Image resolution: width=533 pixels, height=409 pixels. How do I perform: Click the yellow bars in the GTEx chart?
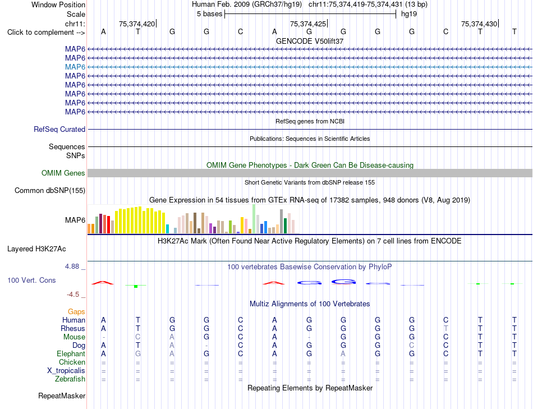(140, 220)
